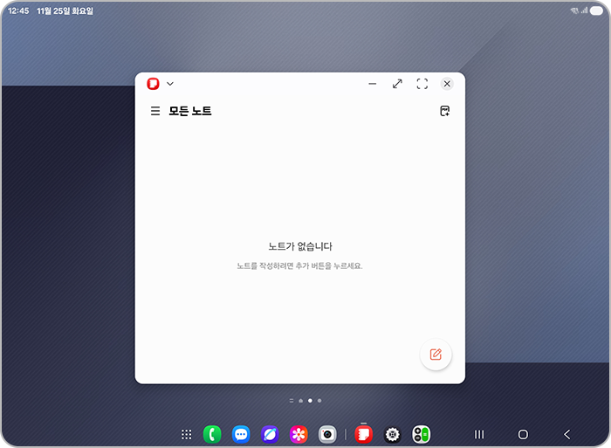Expand the Notes window options chevron

pos(170,84)
